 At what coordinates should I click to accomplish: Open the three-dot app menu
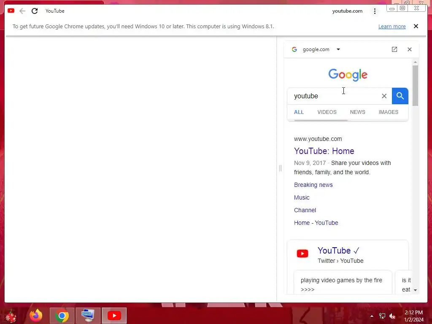(375, 11)
